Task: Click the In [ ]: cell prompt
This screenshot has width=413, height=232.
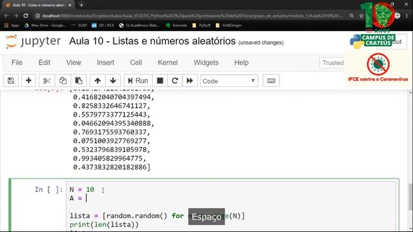Action: pos(49,189)
